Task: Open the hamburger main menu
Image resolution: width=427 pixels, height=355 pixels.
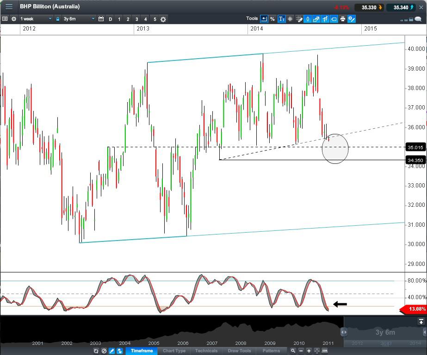Action: tap(9, 7)
